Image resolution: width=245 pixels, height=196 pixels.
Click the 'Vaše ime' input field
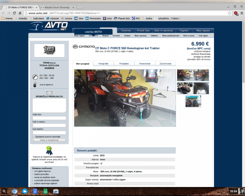click(49, 118)
